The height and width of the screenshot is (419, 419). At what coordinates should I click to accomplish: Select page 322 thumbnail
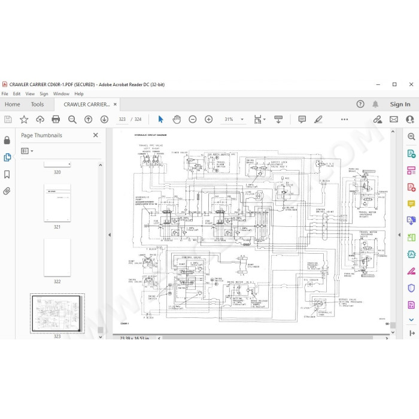click(x=57, y=257)
